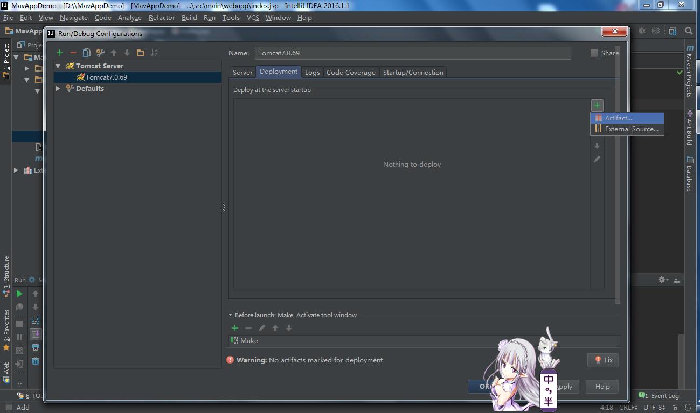The width and height of the screenshot is (700, 413).
Task: Add before-launch task green plus
Action: click(235, 328)
